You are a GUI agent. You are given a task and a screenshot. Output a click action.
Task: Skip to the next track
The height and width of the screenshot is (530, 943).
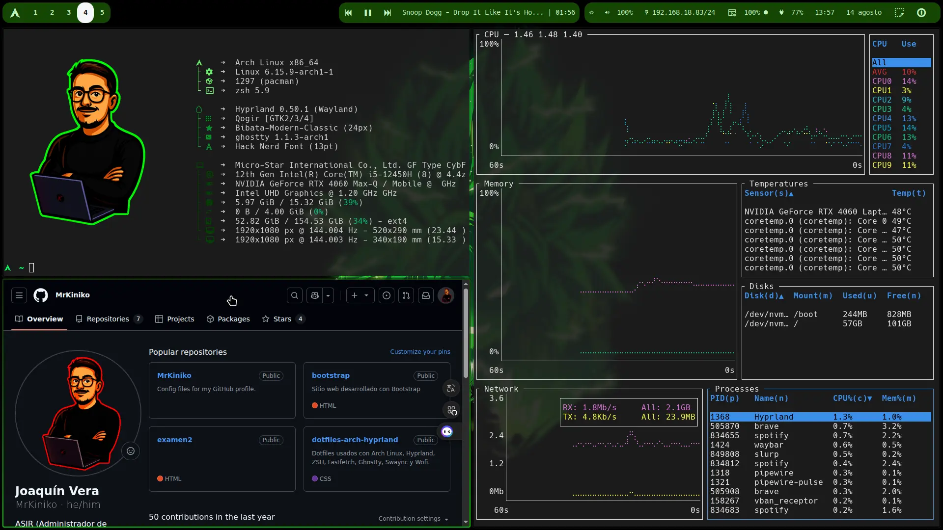(x=387, y=13)
